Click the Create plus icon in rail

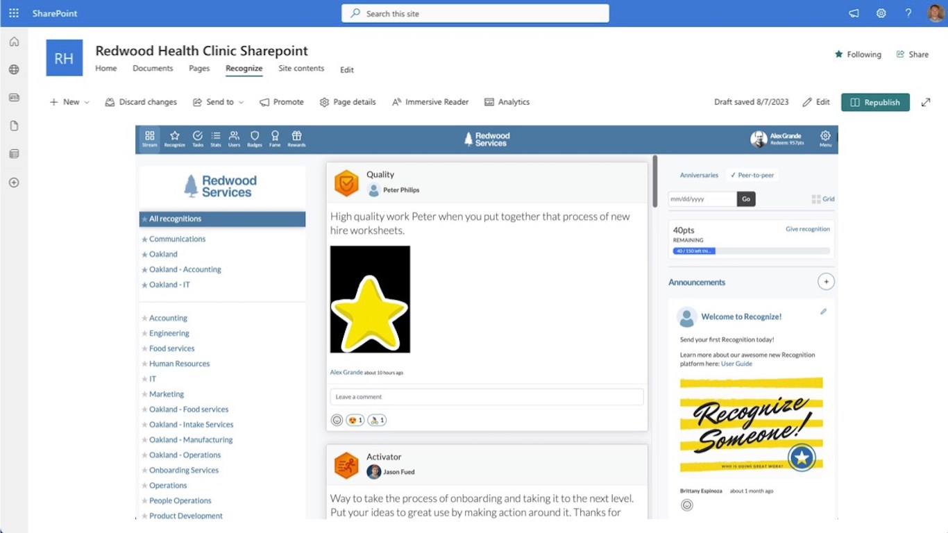coord(14,183)
